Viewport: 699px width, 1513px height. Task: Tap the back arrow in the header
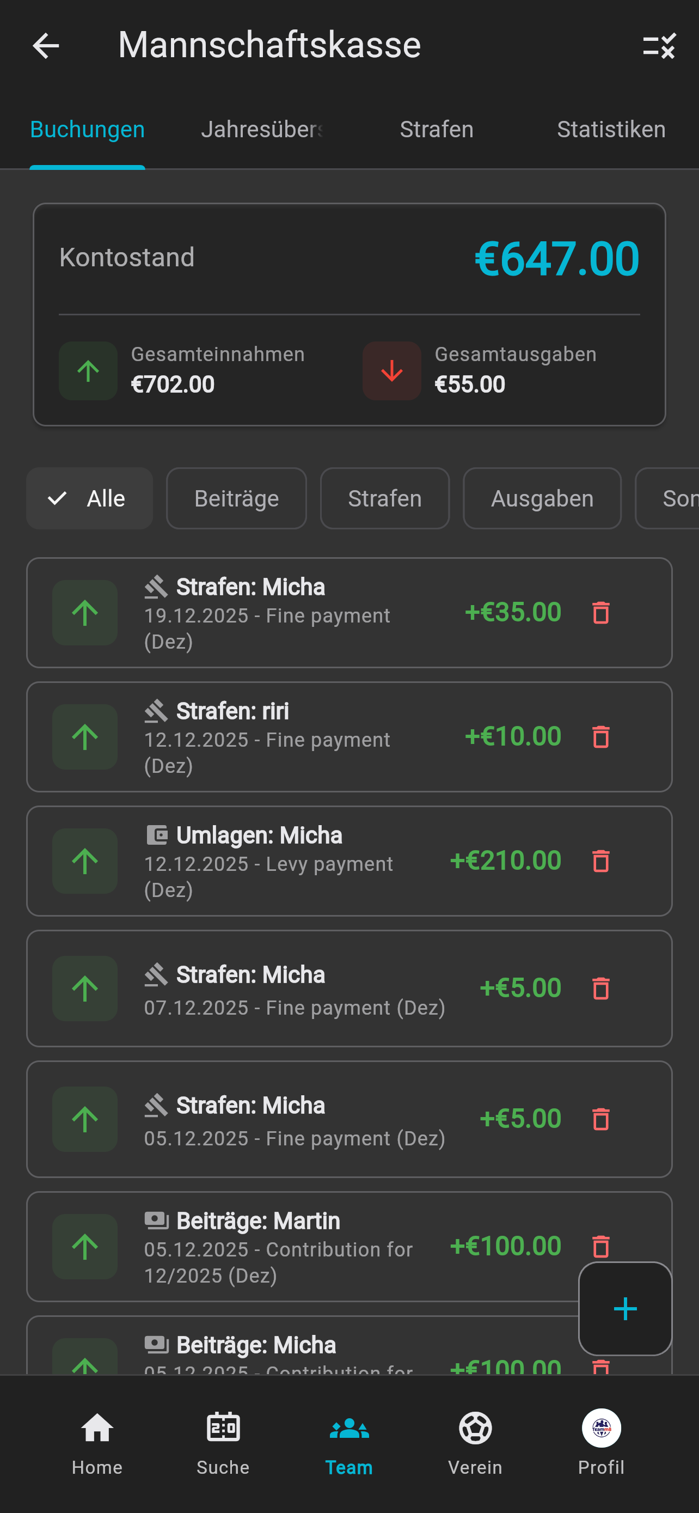pos(46,46)
